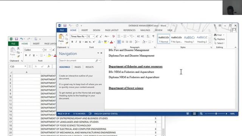
Task: Open Excel's Name Box dropdown showing C15
Action: click(25, 66)
